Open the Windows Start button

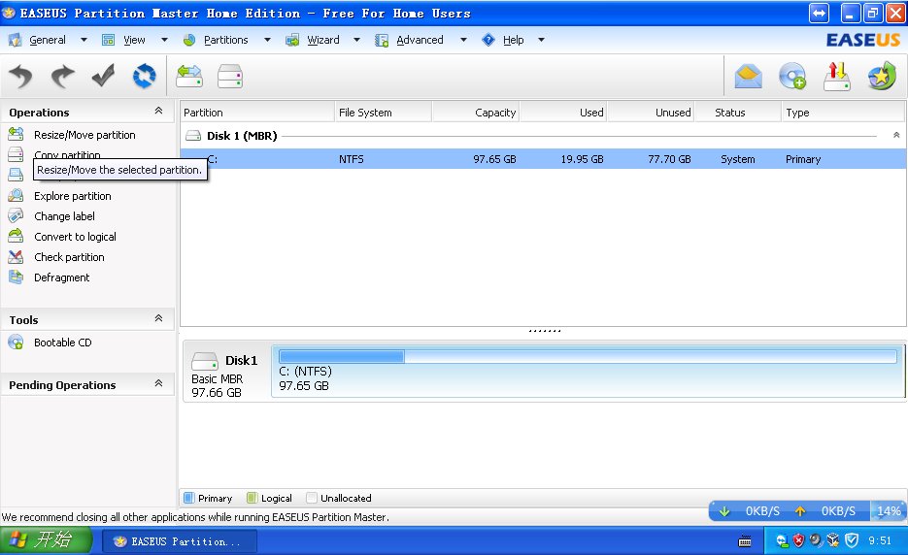(x=46, y=540)
